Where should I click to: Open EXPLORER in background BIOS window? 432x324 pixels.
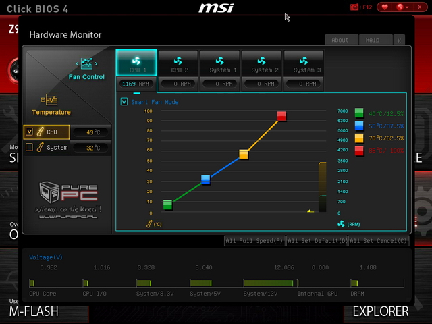tap(381, 312)
